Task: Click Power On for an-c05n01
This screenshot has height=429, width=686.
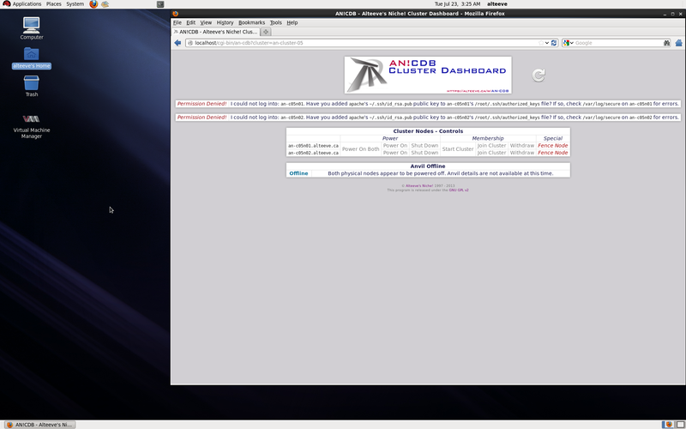Action: (x=395, y=145)
